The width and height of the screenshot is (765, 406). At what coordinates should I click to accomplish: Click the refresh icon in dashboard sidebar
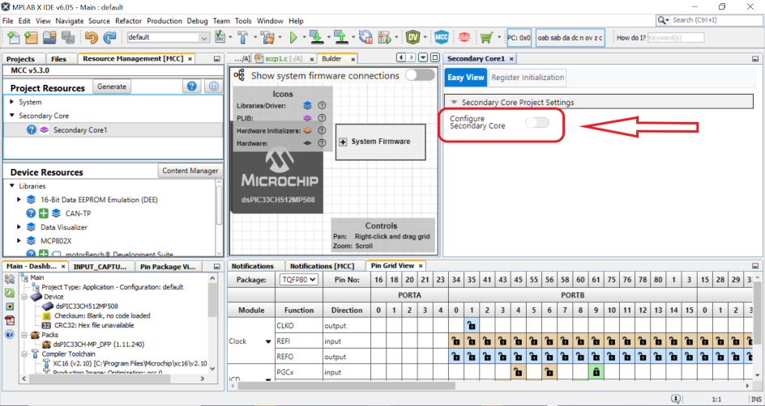[x=9, y=293]
